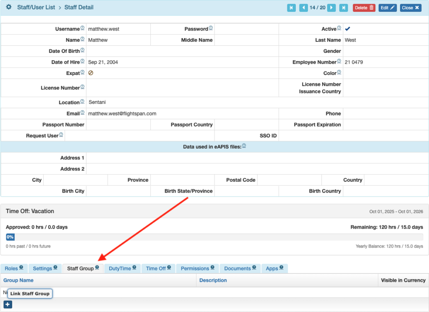Click help icon next to Employee Number
Screen dimensions: 429x312
click(339, 62)
